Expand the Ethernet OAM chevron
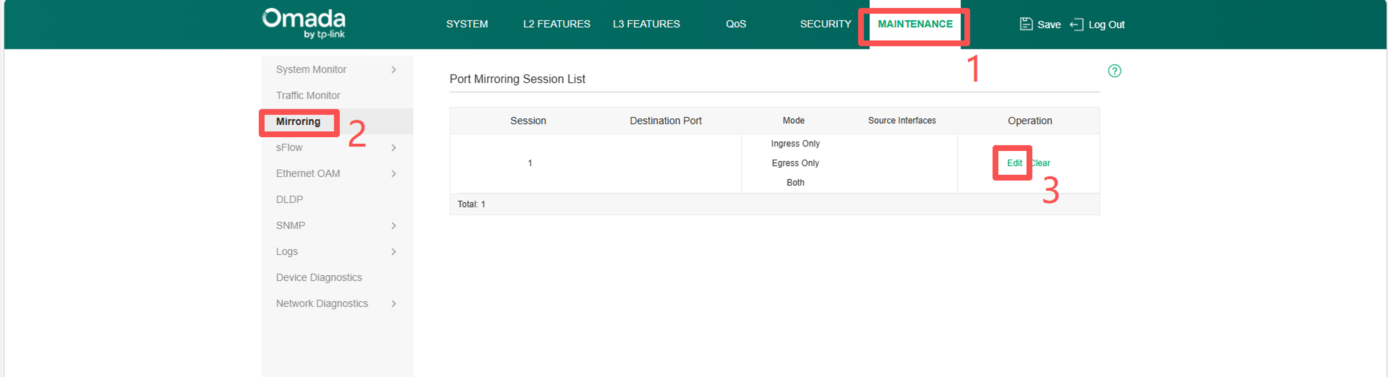 394,173
